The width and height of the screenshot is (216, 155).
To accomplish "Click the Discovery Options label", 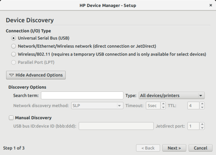I will (x=27, y=87).
